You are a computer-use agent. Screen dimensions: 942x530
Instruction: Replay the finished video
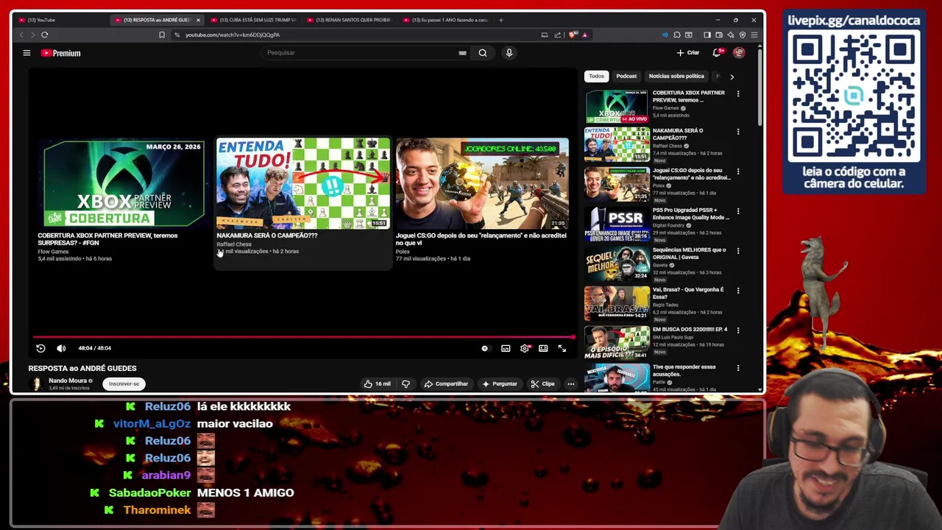[x=40, y=348]
